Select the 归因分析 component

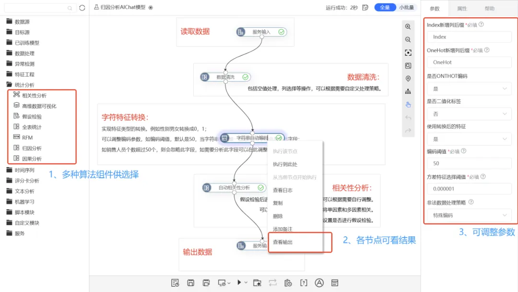[x=27, y=148]
